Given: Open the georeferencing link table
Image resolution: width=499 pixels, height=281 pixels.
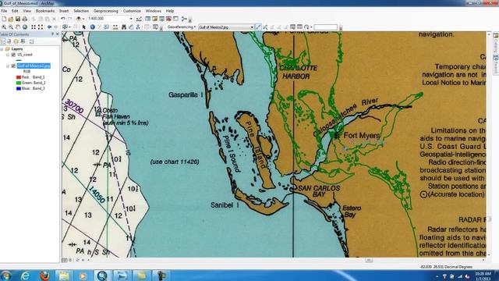Looking at the screenshot, I should click(x=299, y=27).
